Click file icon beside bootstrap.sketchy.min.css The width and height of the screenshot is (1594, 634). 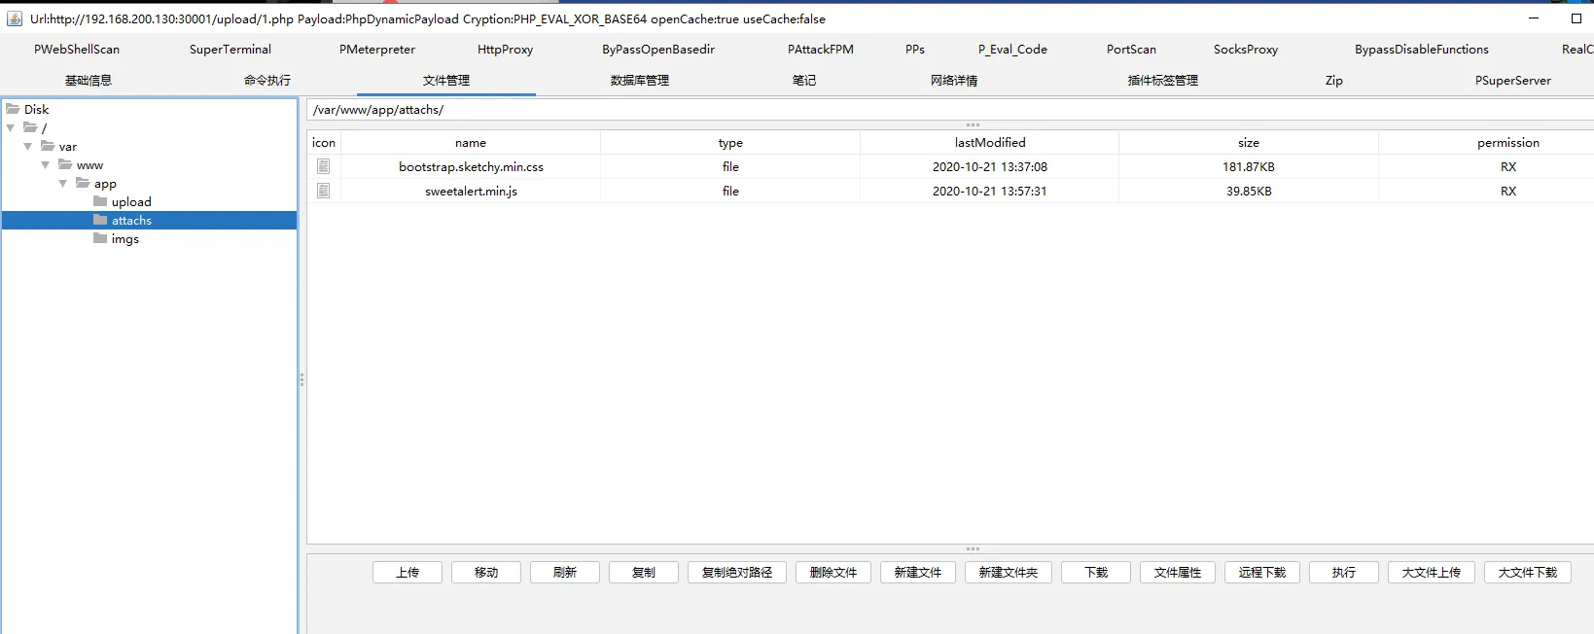pos(323,166)
